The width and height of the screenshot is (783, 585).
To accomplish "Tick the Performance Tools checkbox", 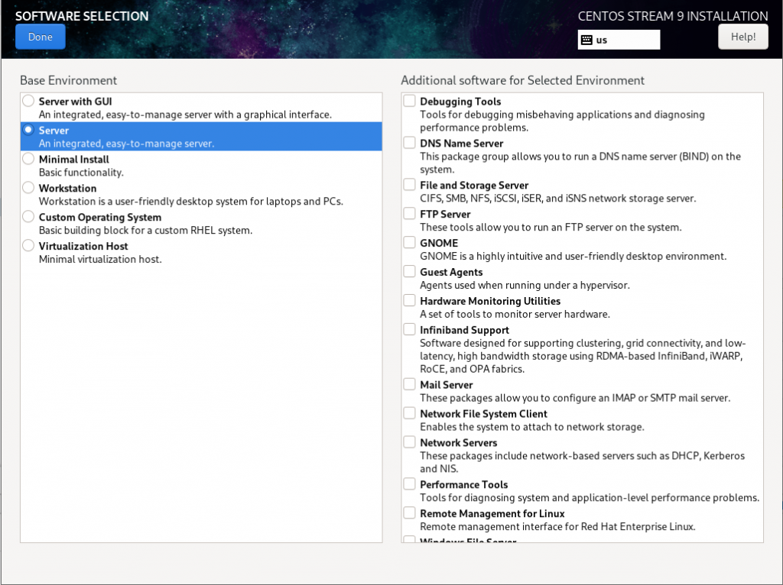I will 410,483.
